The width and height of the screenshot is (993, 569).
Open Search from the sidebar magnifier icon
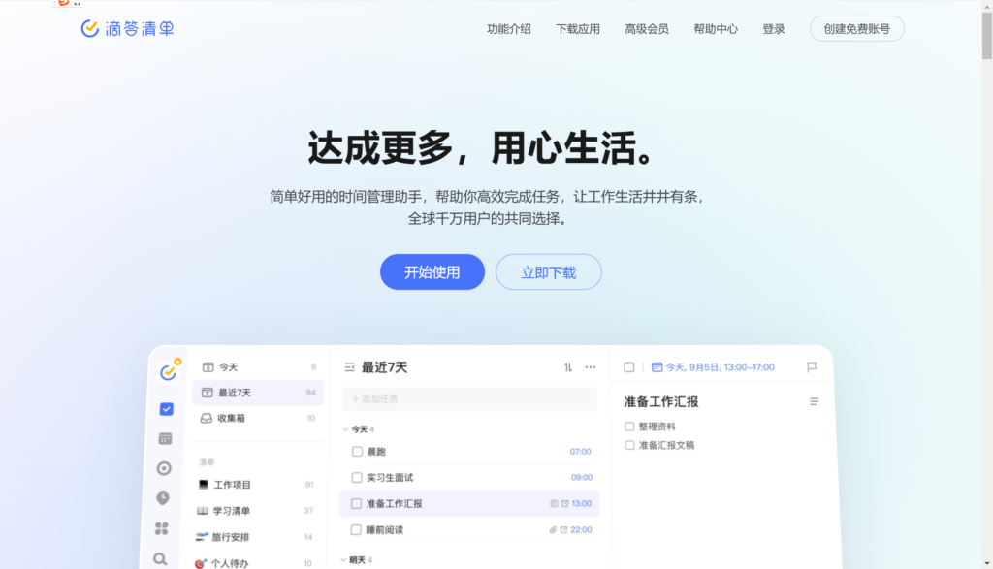(163, 559)
